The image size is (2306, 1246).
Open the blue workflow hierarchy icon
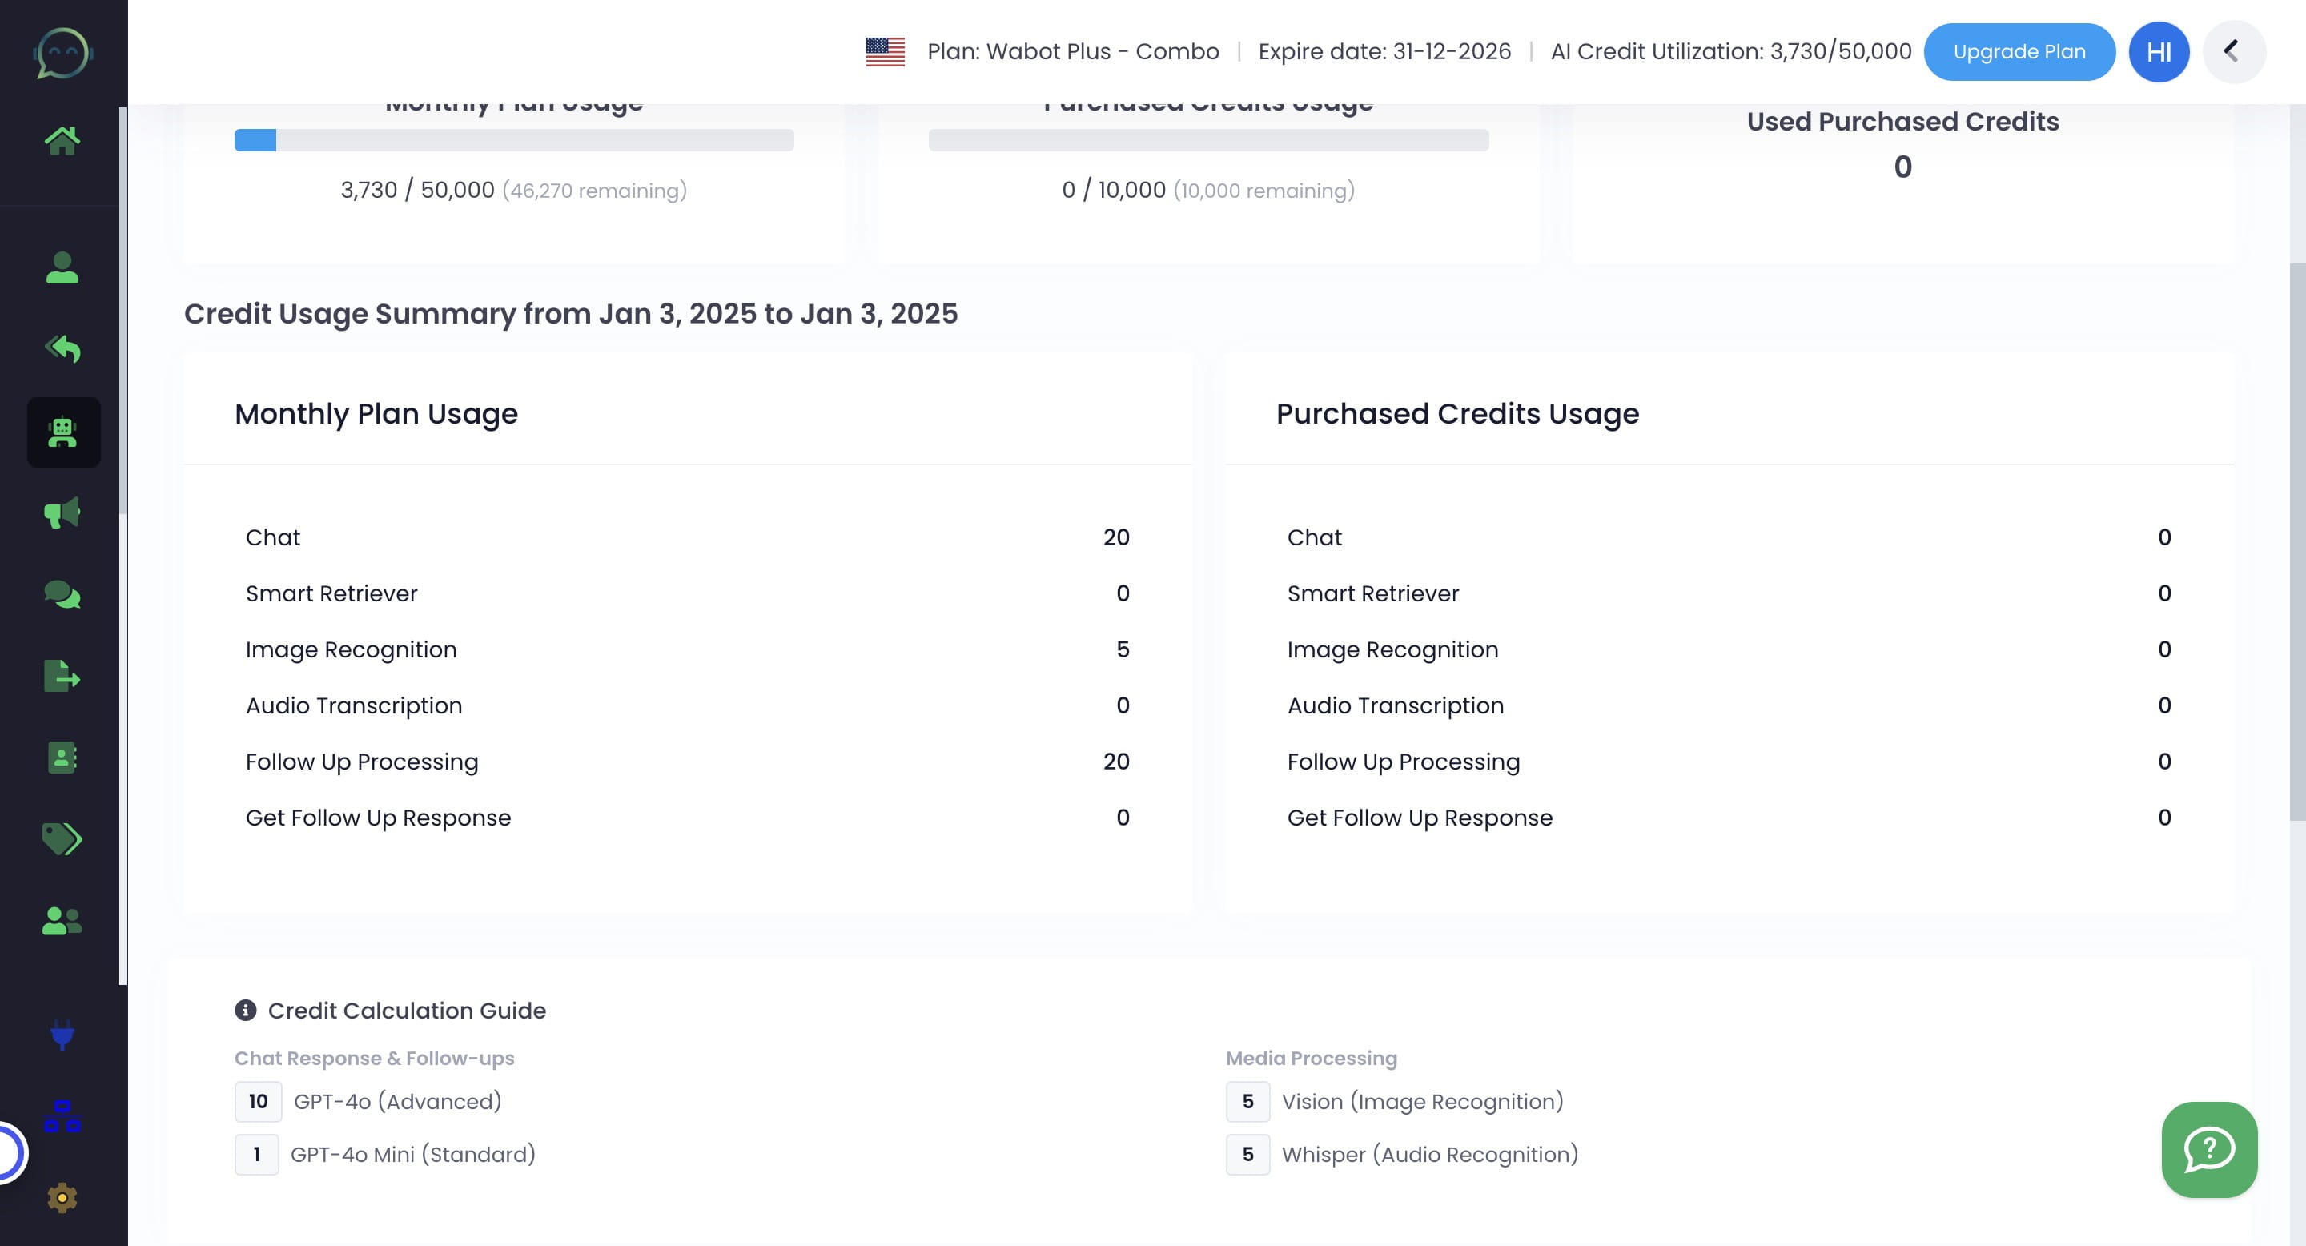tap(62, 1115)
